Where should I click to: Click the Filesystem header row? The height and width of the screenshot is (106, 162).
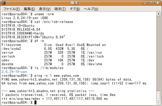pos(54,45)
